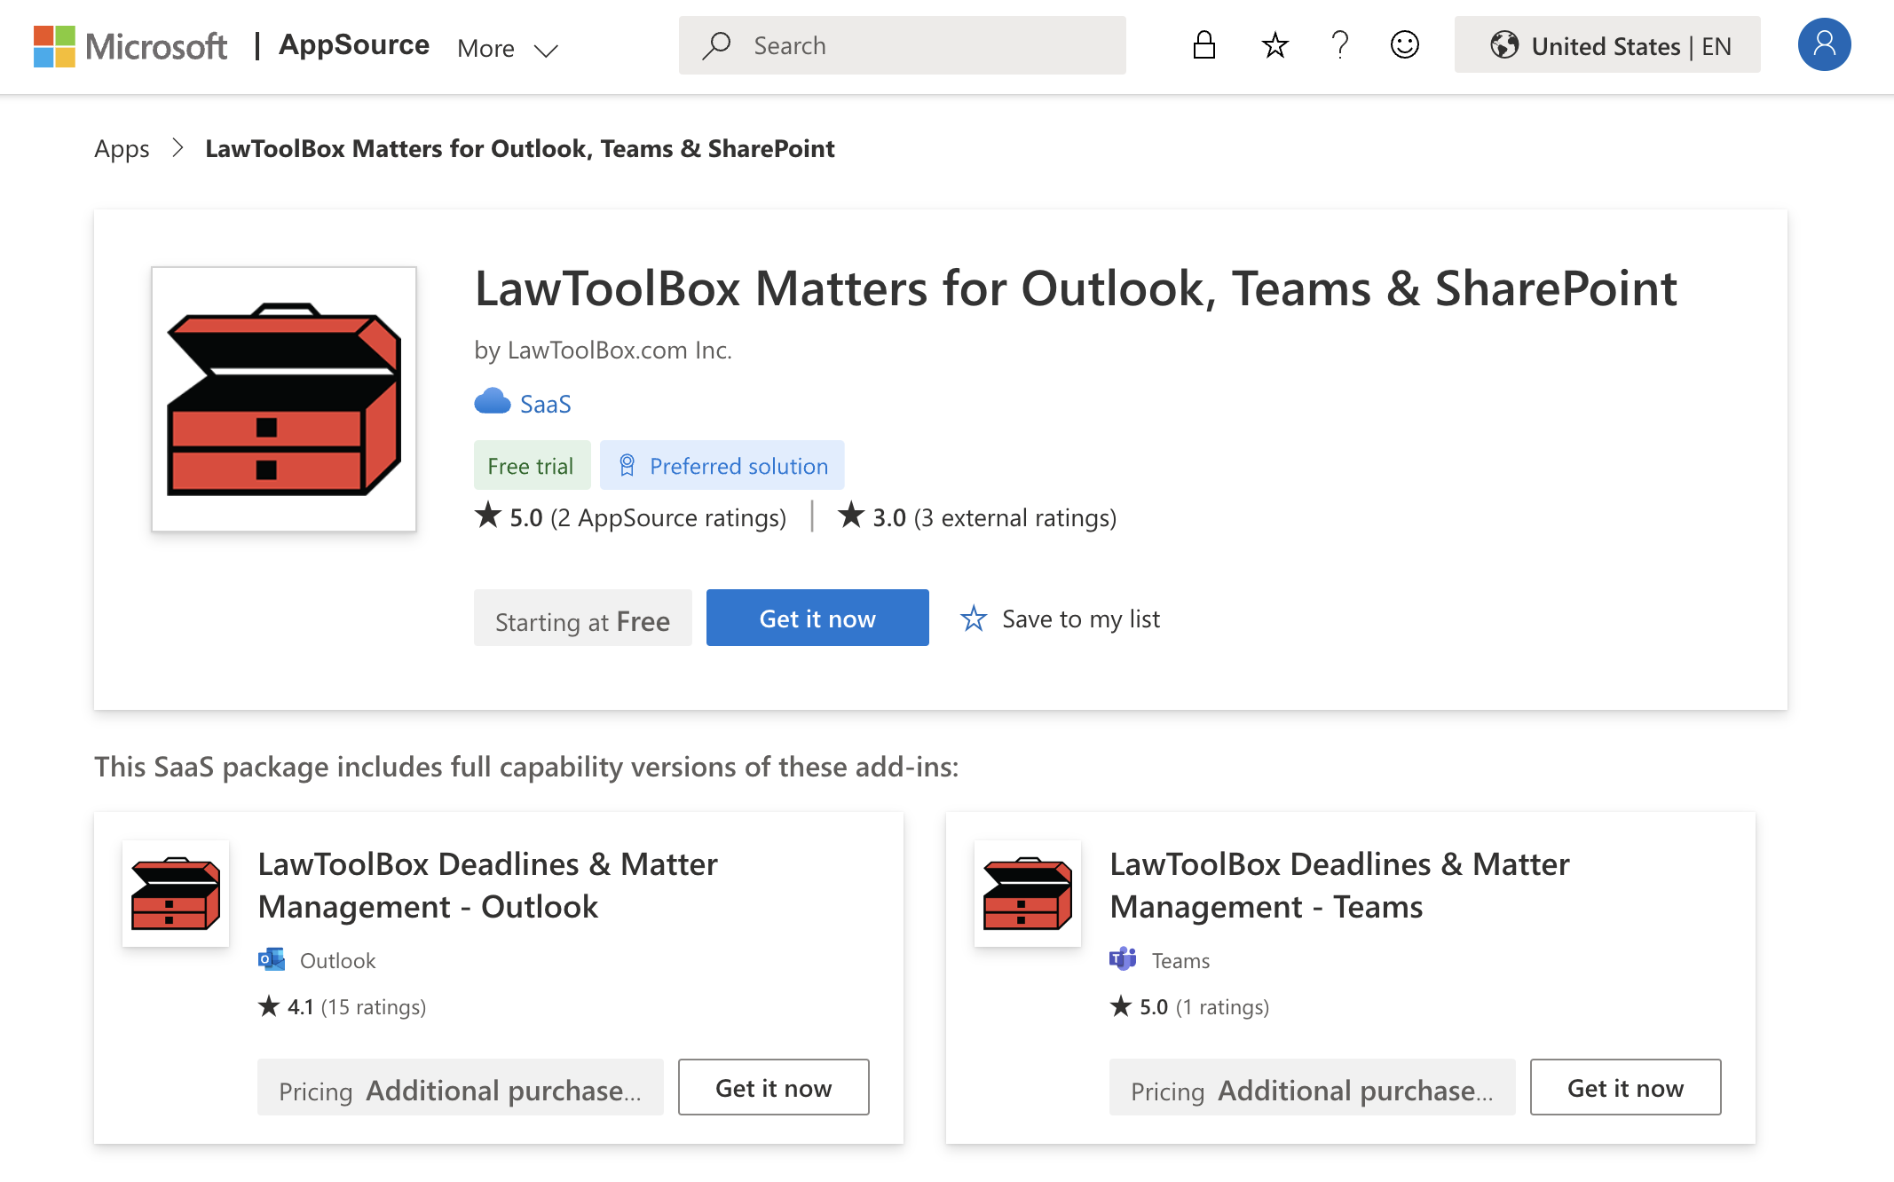Open the user account avatar
Screen dimensions: 1894x1182
[x=1824, y=45]
